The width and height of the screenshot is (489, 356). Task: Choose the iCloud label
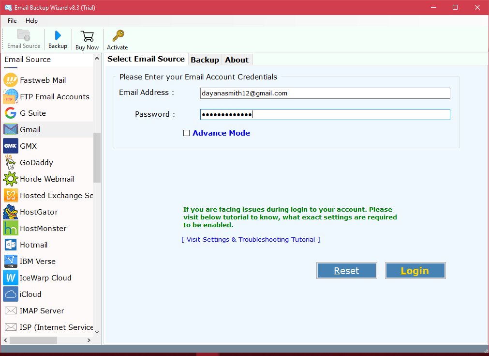tap(30, 294)
